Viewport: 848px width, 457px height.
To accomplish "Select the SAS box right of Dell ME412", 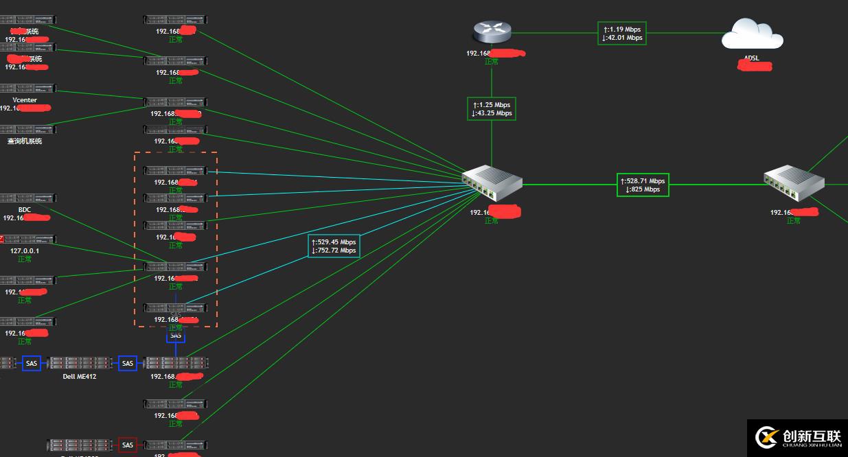I will tap(128, 363).
